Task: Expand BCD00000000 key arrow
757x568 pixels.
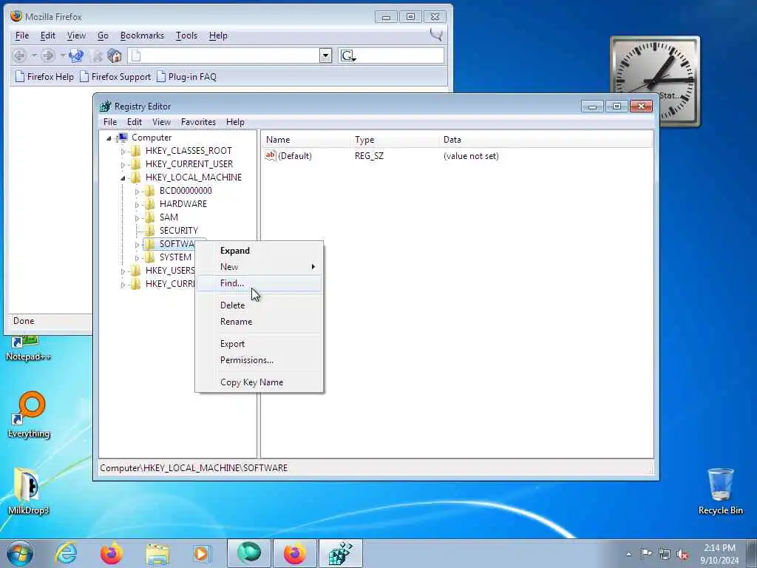Action: tap(137, 192)
